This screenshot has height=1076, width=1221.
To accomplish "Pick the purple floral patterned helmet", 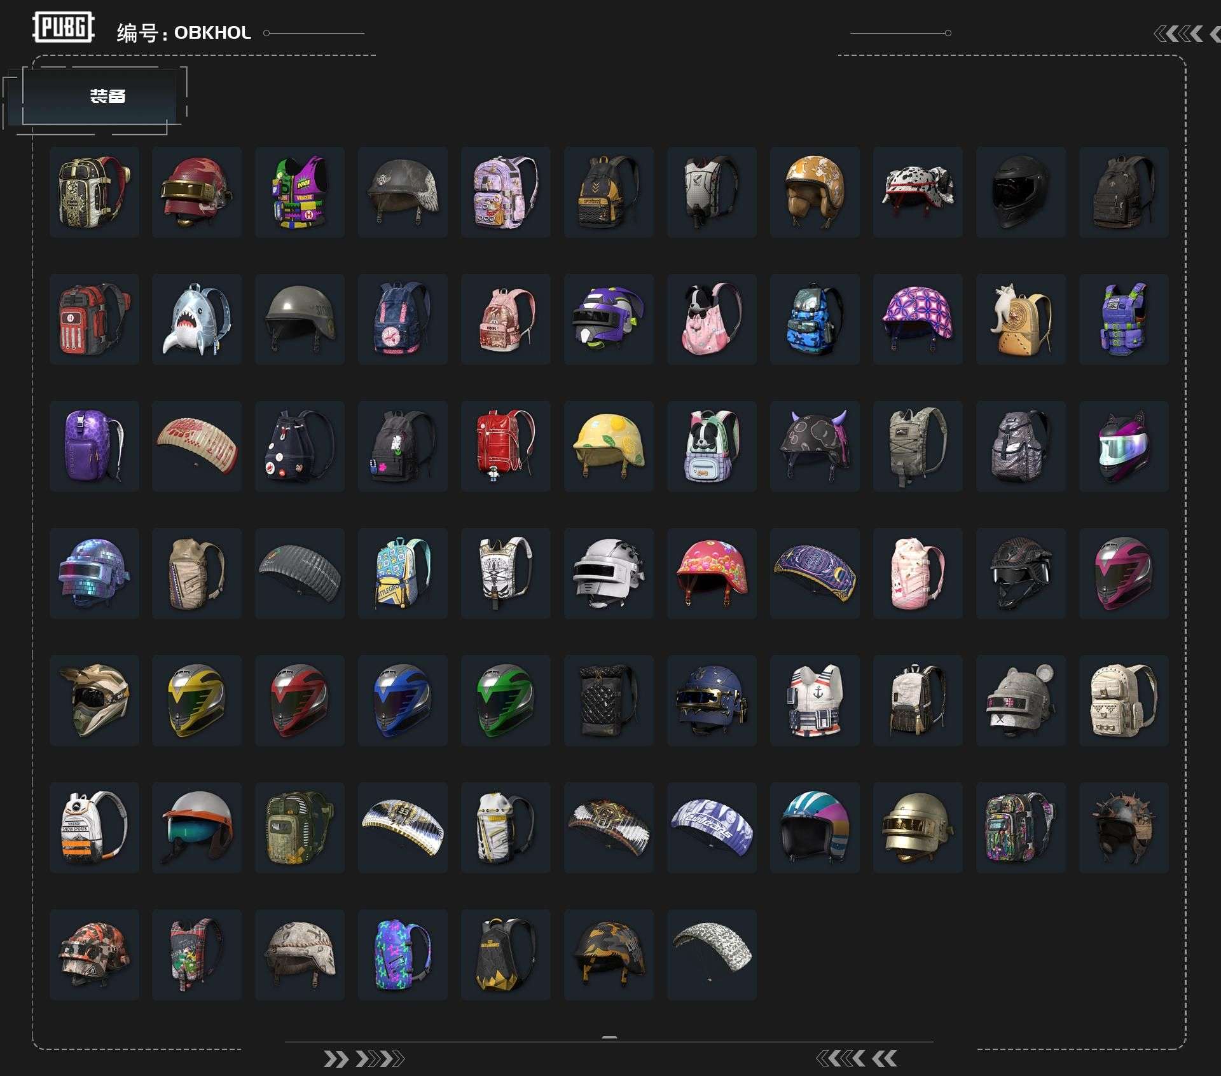I will coord(918,319).
